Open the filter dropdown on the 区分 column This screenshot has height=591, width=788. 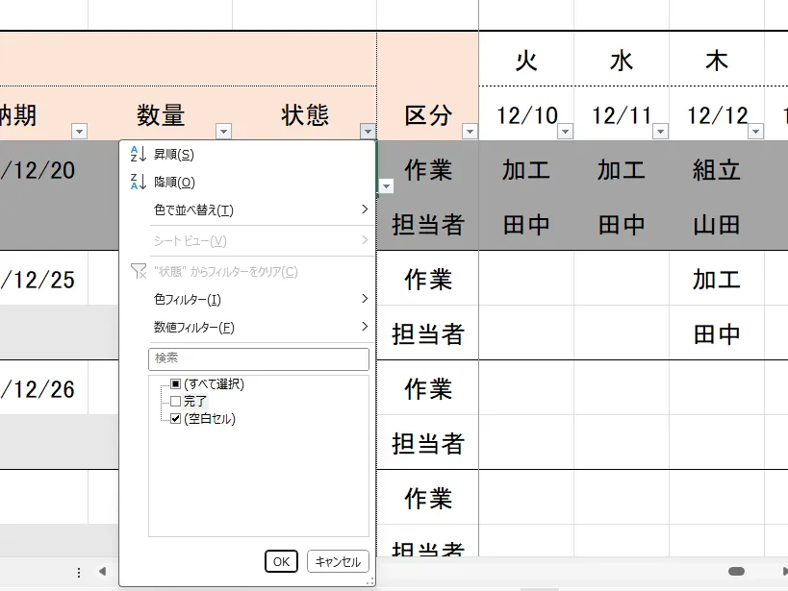pyautogui.click(x=469, y=131)
